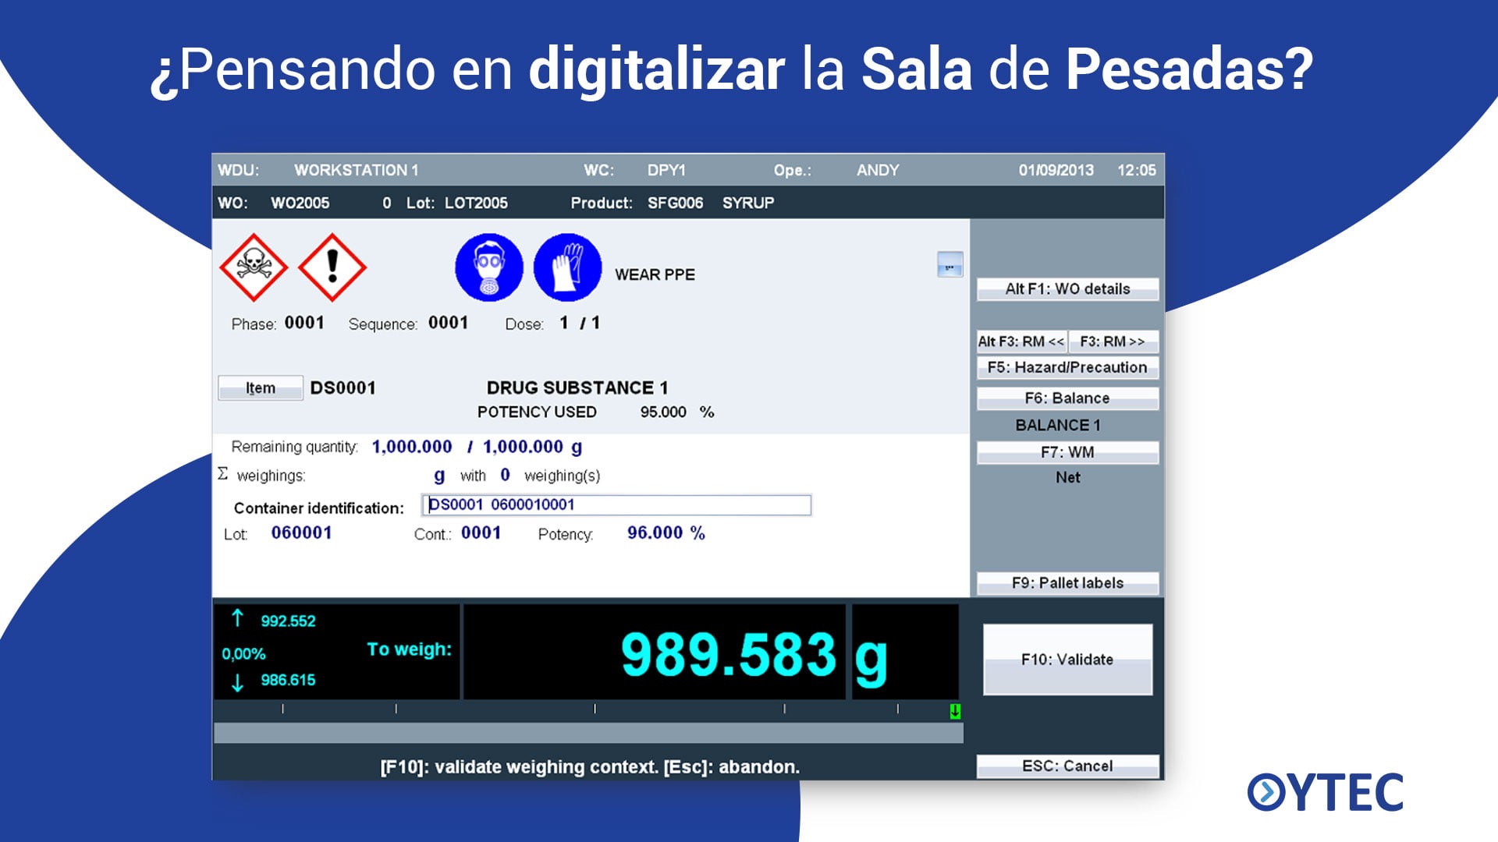Select F6: Balance button
1498x842 pixels.
coord(1067,398)
